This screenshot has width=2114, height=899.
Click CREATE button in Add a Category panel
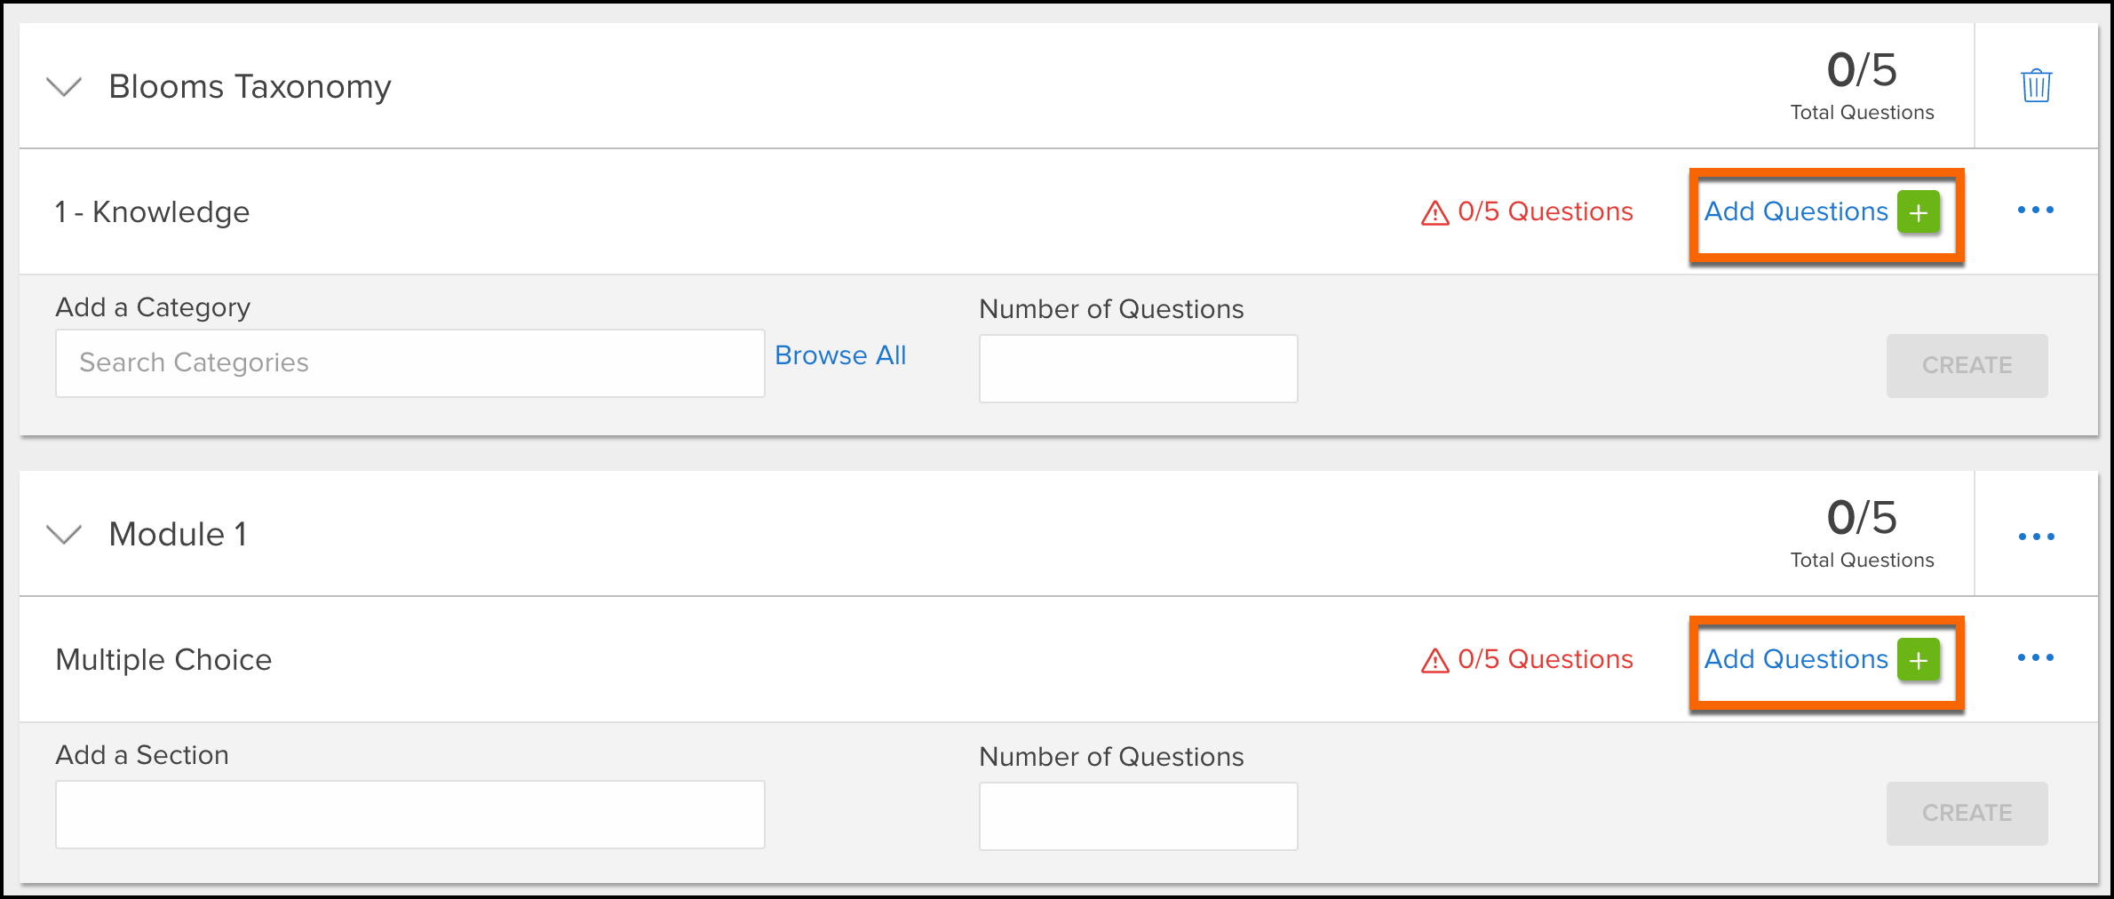(1967, 366)
